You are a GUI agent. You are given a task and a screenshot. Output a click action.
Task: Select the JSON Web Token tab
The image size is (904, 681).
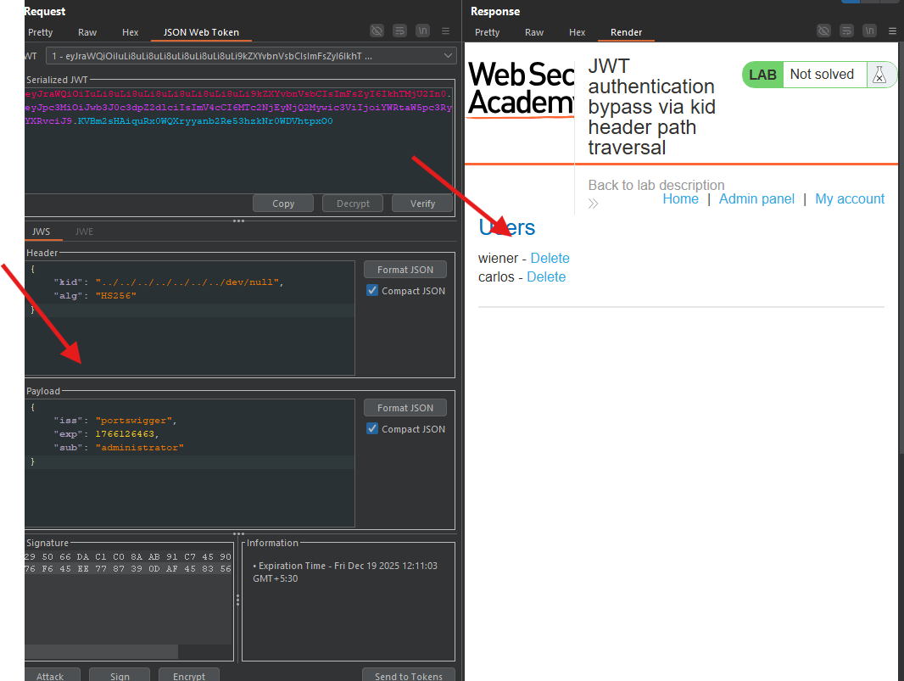pos(201,32)
